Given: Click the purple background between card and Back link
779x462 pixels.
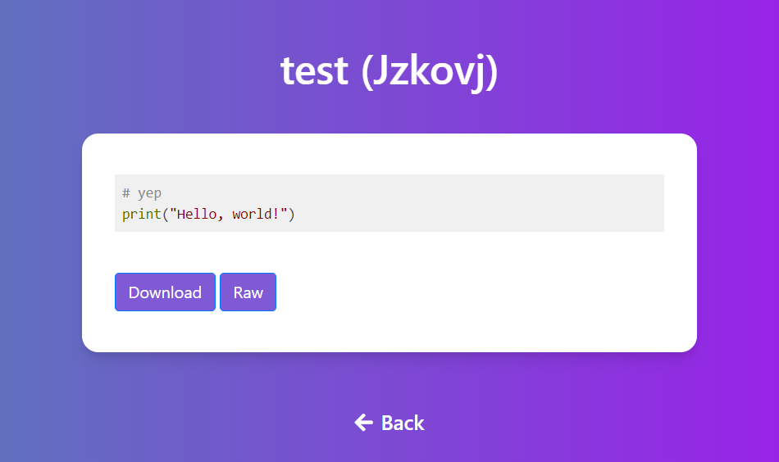Looking at the screenshot, I should (x=389, y=382).
